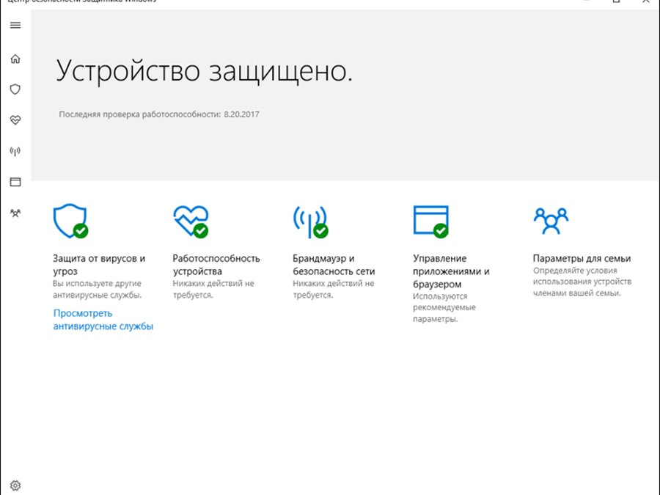Click the antenna icon above Брандмауэр и безопасность

309,221
